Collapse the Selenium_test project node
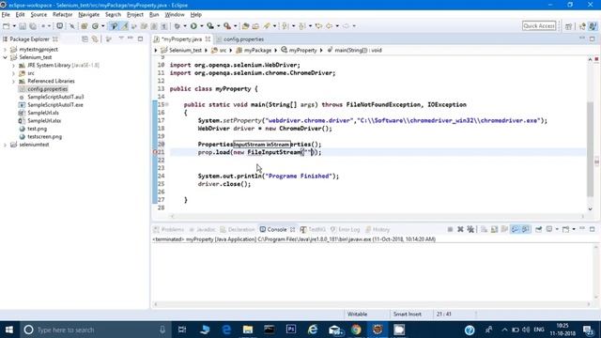The width and height of the screenshot is (601, 338). [5, 57]
